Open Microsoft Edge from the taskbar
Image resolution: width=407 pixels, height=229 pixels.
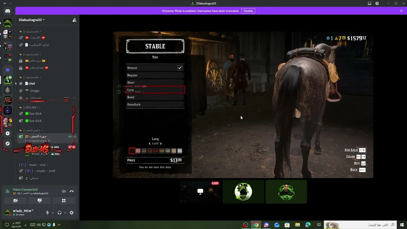308,225
